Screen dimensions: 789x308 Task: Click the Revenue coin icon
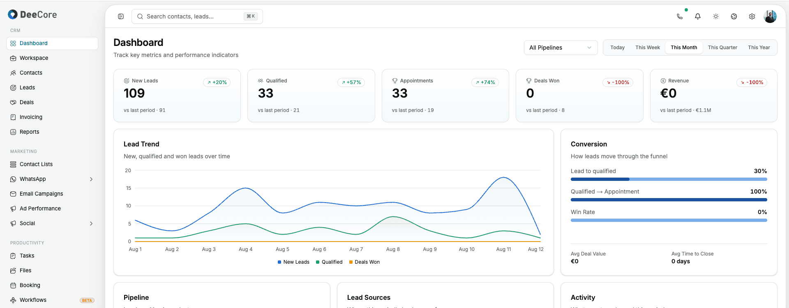[663, 81]
